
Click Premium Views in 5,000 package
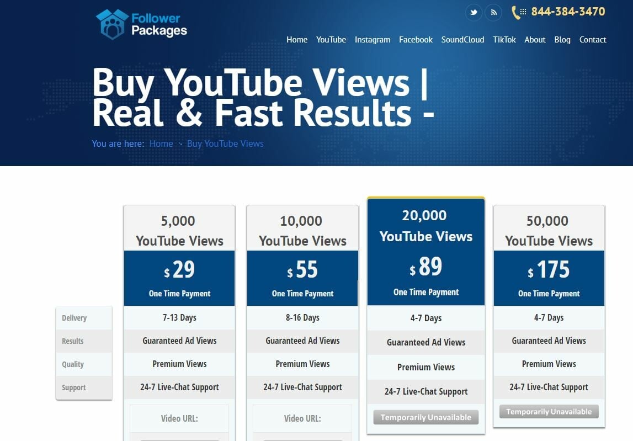[x=179, y=364]
